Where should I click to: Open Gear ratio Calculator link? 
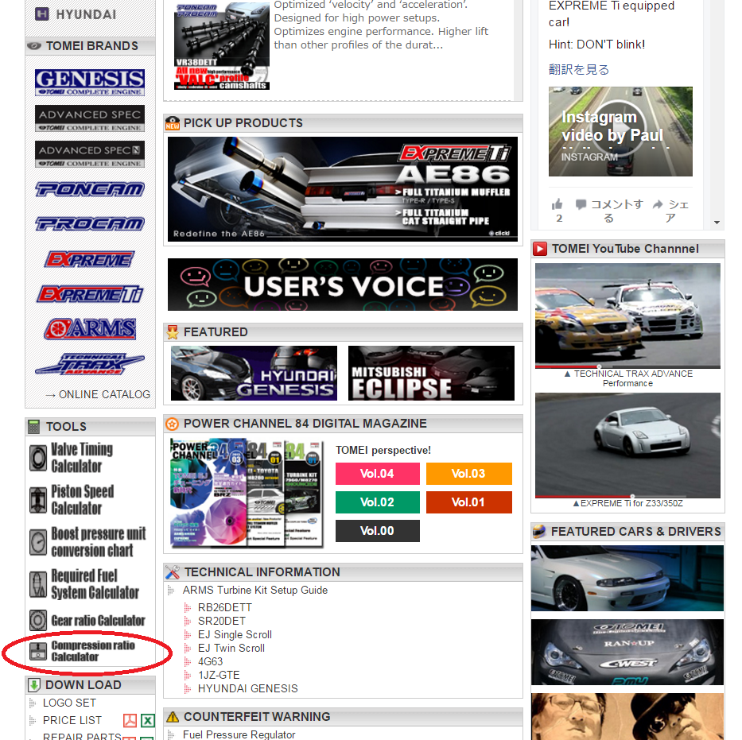click(x=98, y=620)
